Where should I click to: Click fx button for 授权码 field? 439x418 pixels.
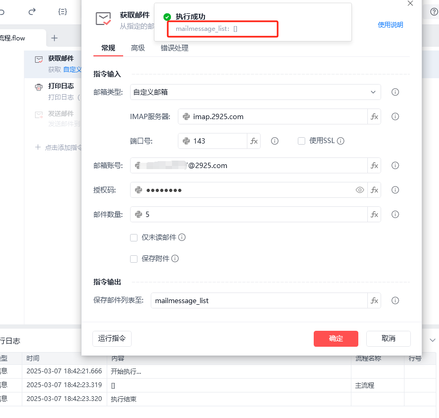coord(374,190)
